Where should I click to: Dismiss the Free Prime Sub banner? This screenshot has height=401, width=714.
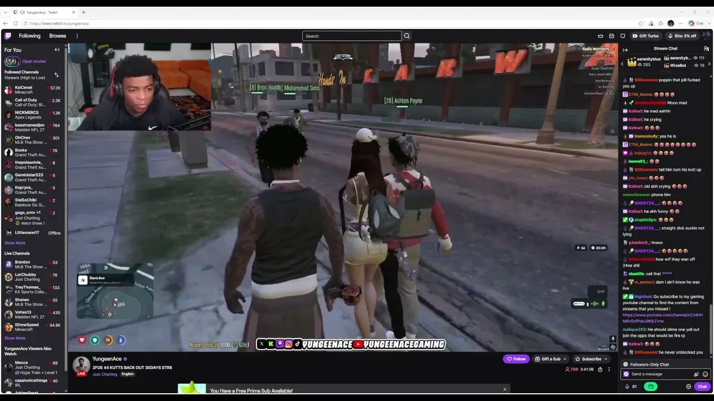click(505, 389)
